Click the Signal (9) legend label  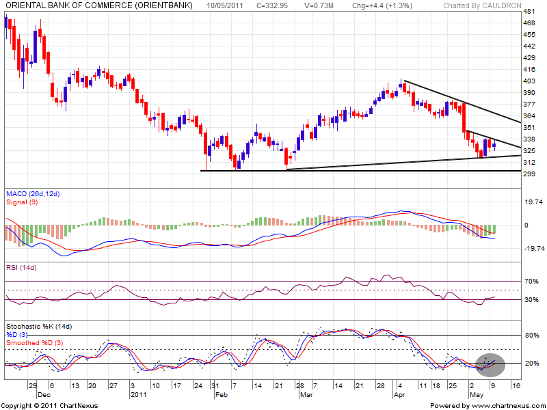coord(21,203)
